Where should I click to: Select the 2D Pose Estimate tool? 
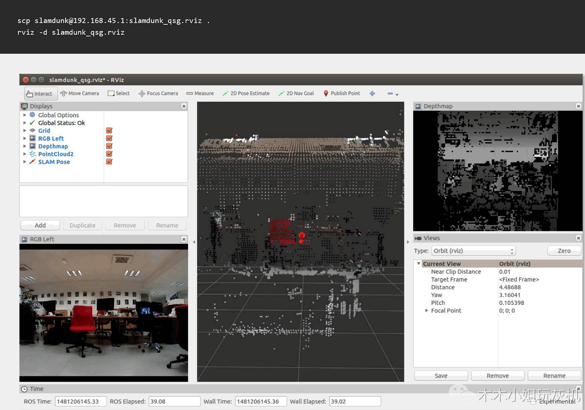click(x=246, y=93)
